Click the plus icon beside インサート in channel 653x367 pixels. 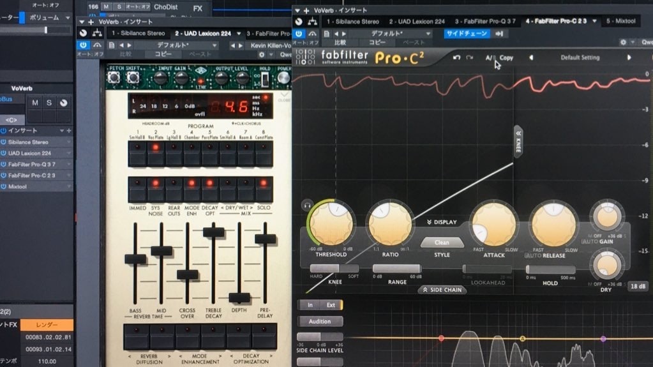[x=69, y=130]
